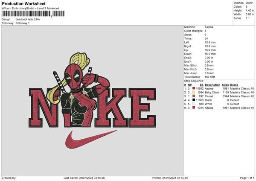256x181 pixels.
Task: Click the Camel brown color swatch
Action: click(x=194, y=96)
